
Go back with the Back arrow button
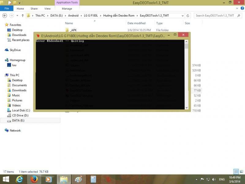(5, 16)
